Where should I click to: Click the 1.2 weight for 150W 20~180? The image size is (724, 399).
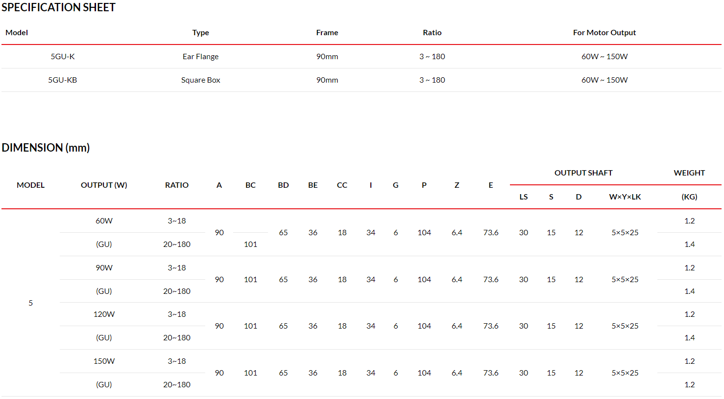689,385
